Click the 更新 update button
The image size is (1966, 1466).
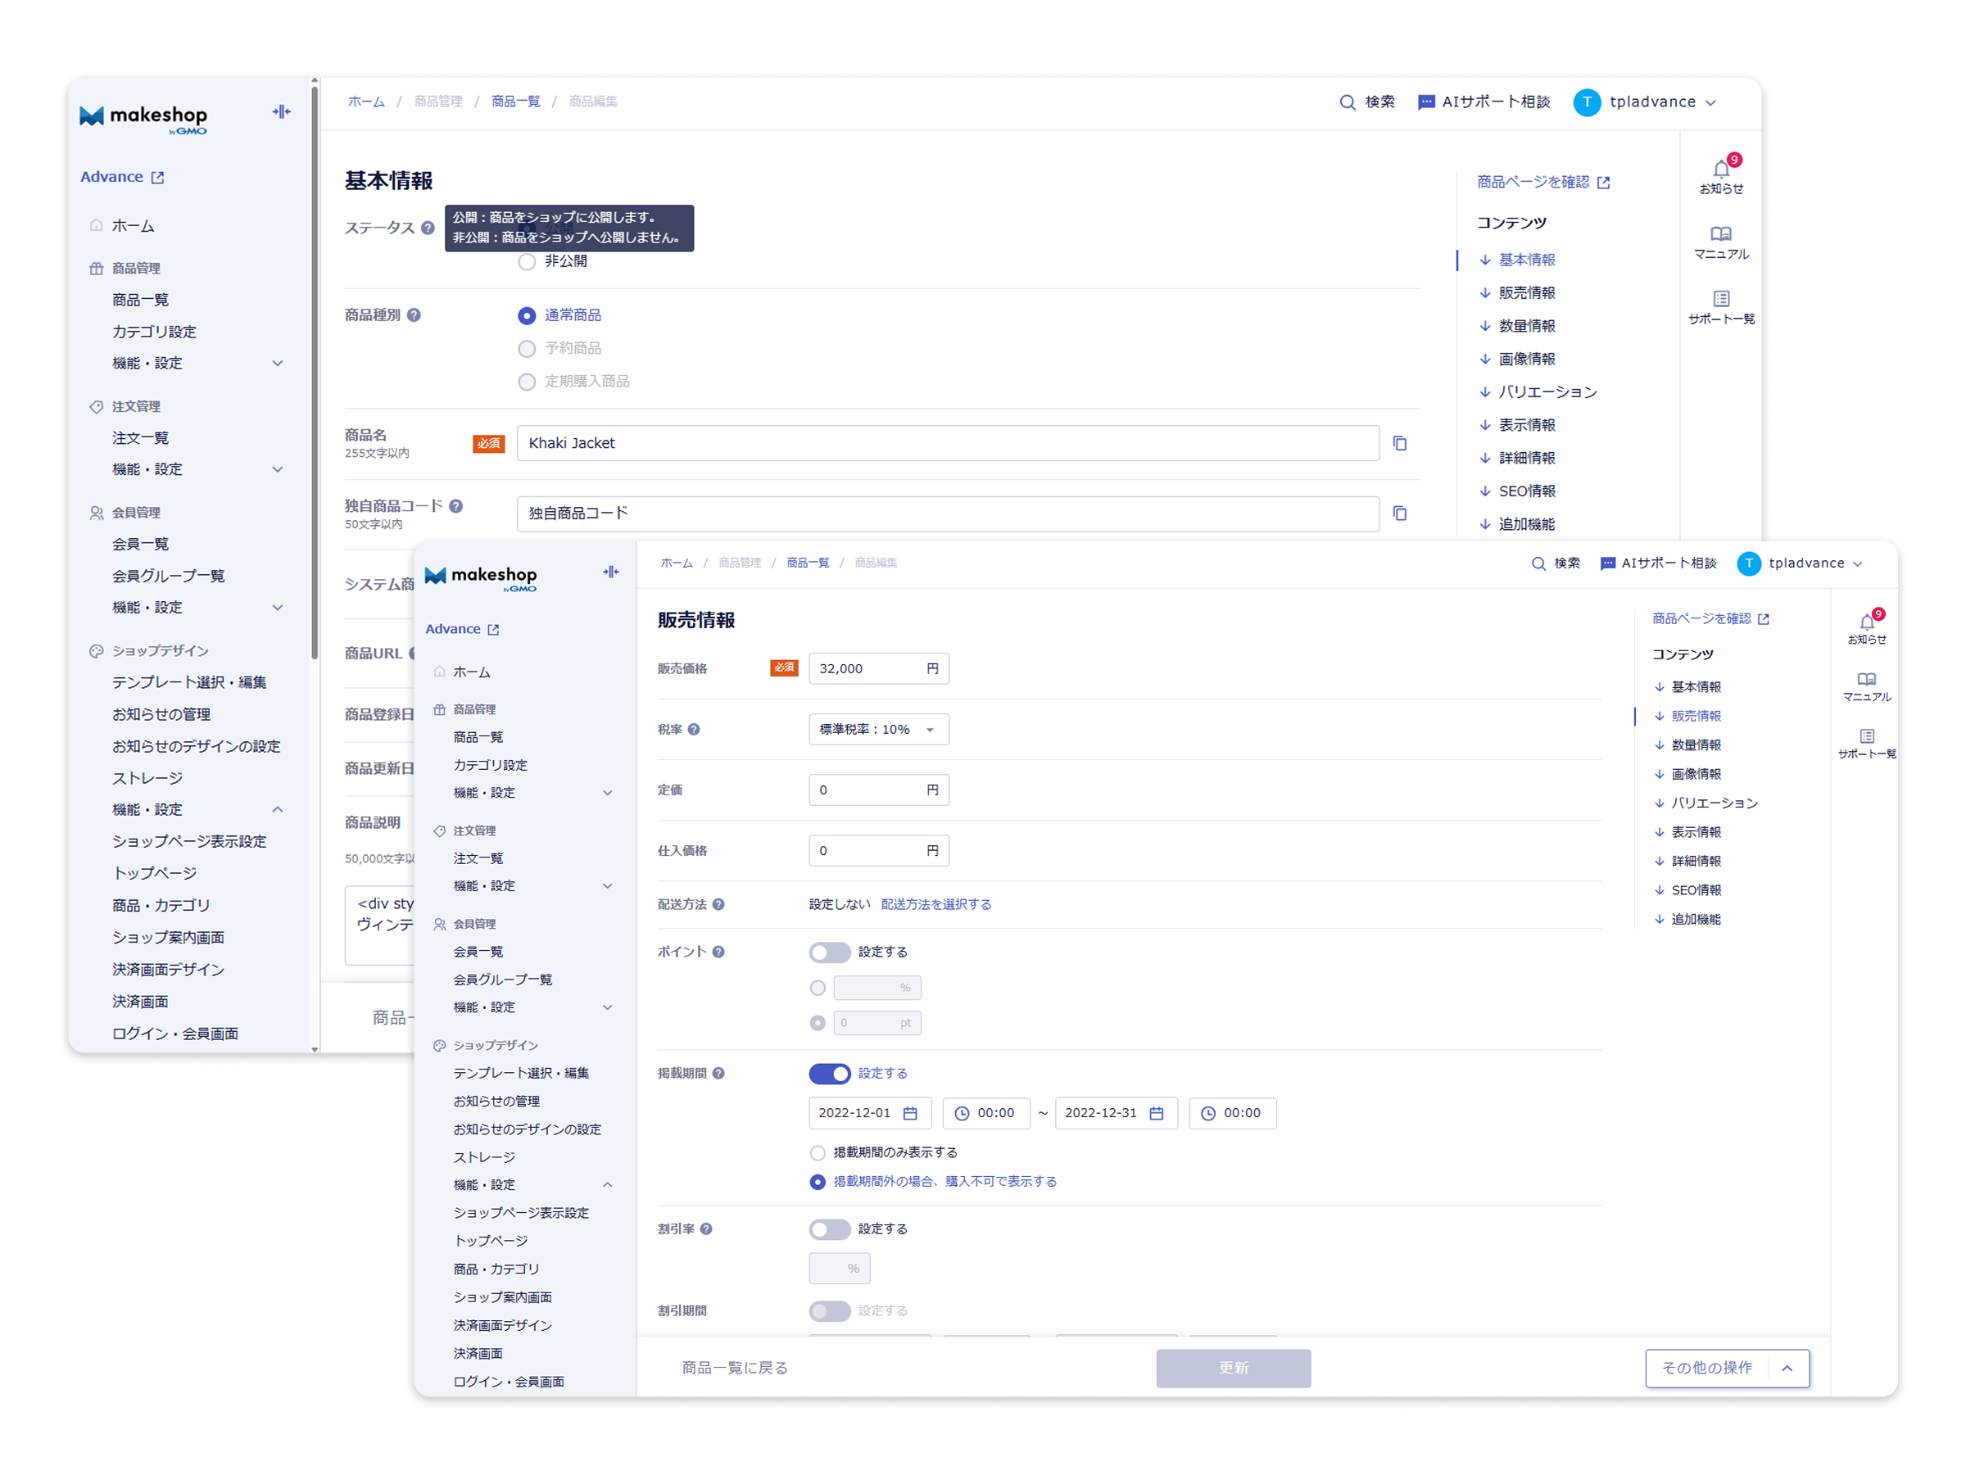[1233, 1369]
